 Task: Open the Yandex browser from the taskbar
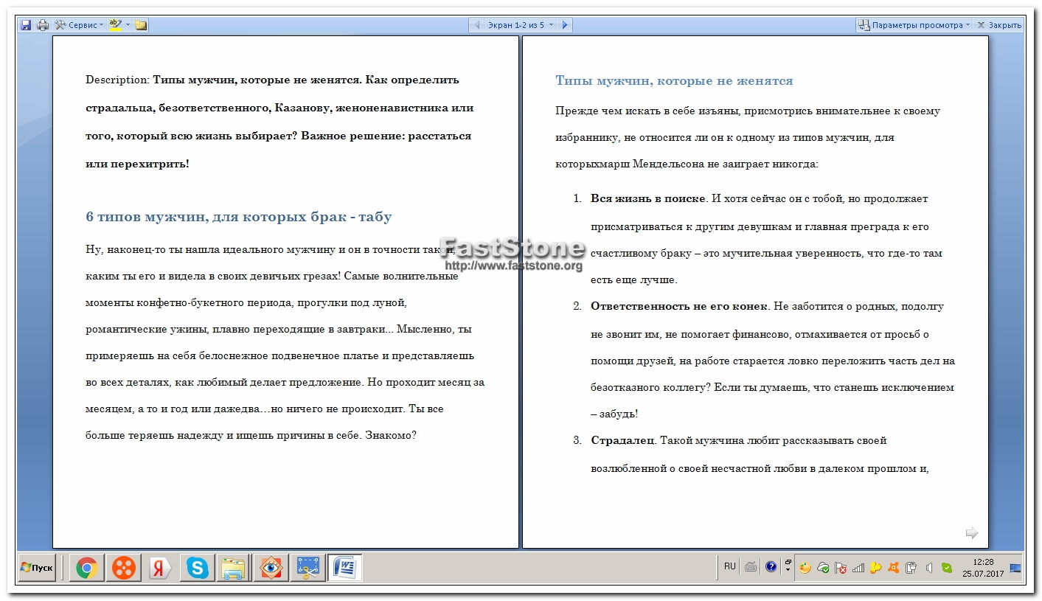(160, 568)
